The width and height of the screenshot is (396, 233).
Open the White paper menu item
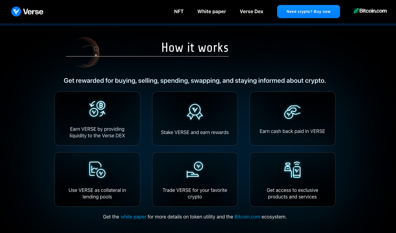point(212,12)
